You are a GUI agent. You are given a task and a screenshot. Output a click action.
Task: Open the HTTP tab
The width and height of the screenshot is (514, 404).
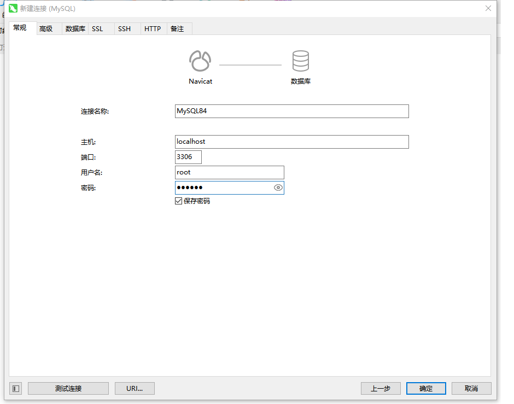click(x=153, y=29)
